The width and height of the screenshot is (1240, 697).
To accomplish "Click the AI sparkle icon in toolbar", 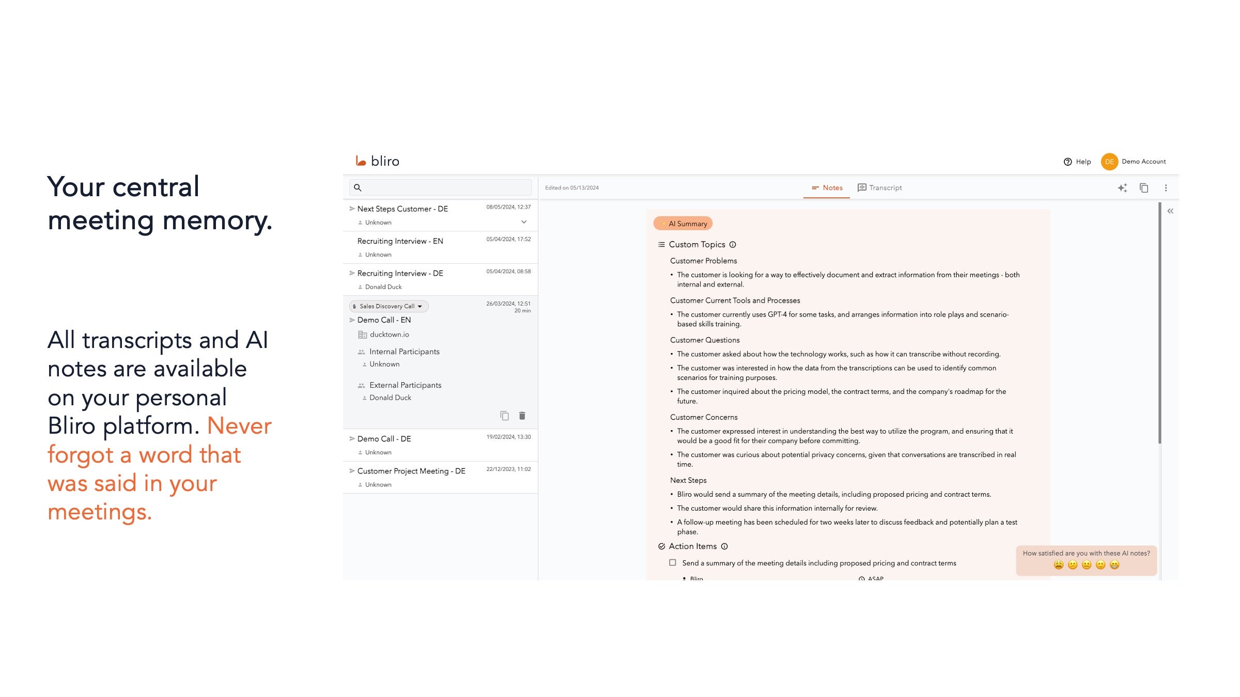I will tap(1122, 188).
